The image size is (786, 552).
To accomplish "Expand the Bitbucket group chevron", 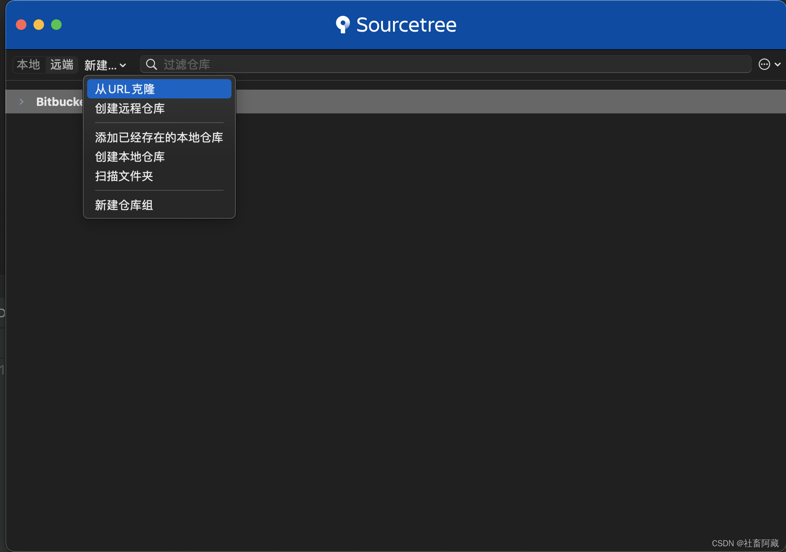I will 22,102.
